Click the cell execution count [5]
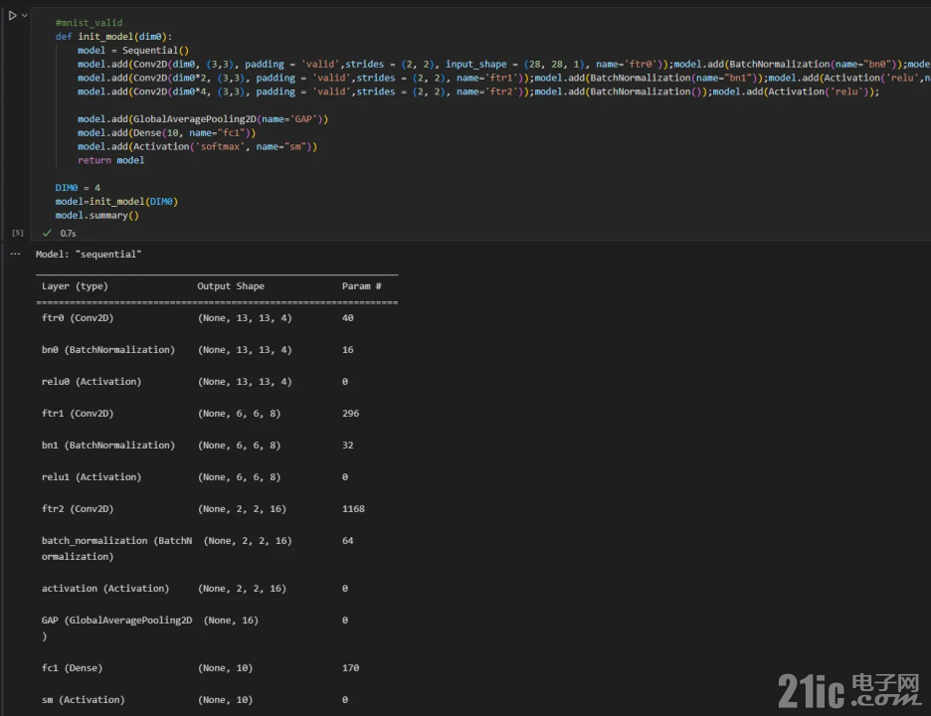Image resolution: width=931 pixels, height=716 pixels. (18, 234)
